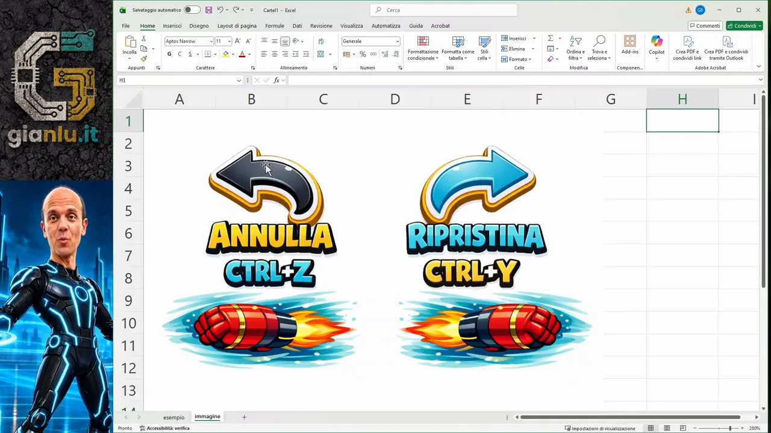Toggle bold (G) formatting
Image resolution: width=771 pixels, height=433 pixels.
[x=169, y=54]
